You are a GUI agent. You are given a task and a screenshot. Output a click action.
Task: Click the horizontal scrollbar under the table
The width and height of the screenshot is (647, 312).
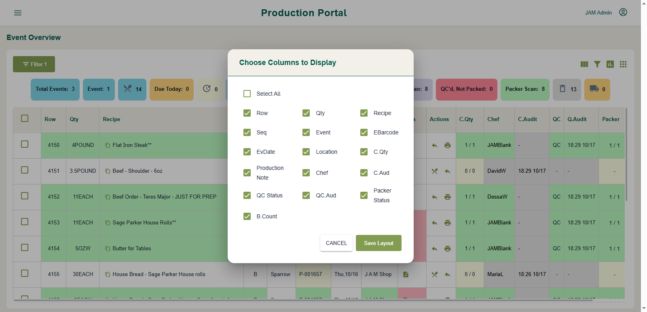coord(303,300)
